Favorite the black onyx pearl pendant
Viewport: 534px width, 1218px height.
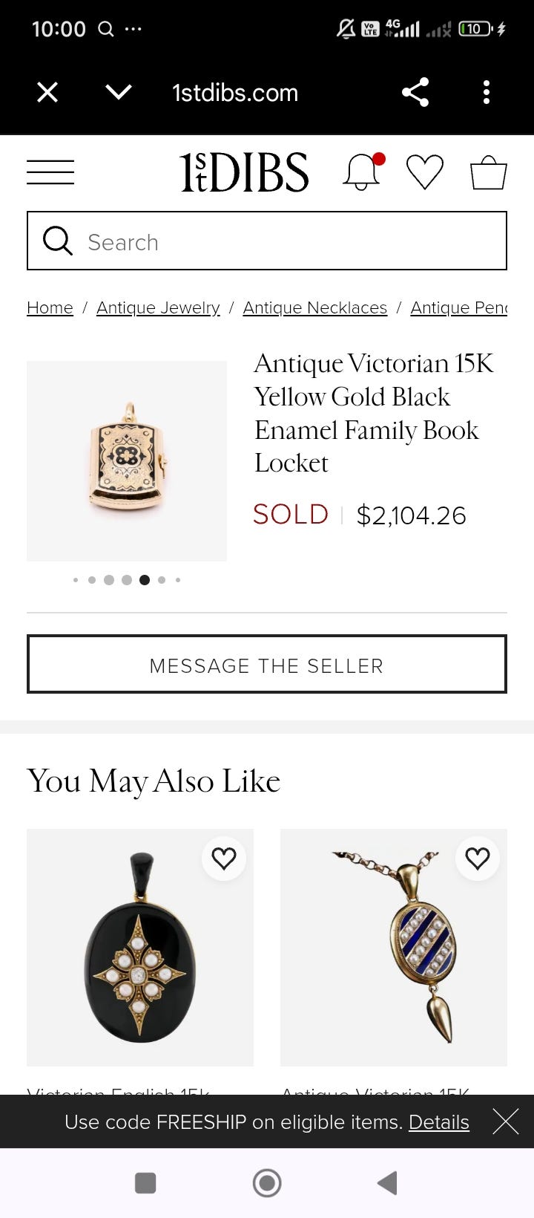[224, 859]
